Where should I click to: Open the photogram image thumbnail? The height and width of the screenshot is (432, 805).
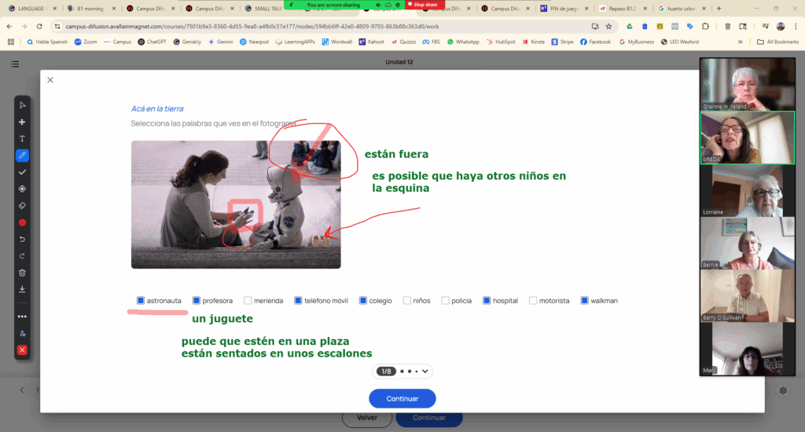(236, 205)
